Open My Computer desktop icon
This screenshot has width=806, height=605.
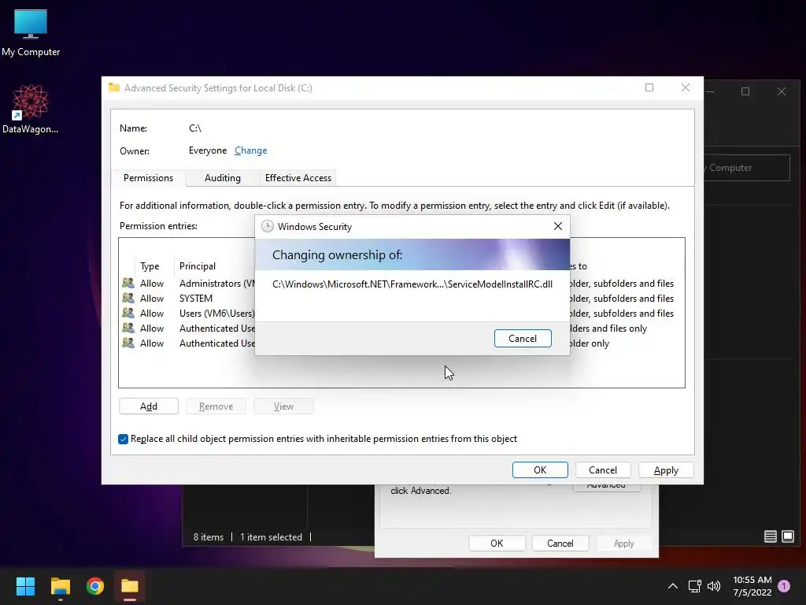coord(31,33)
